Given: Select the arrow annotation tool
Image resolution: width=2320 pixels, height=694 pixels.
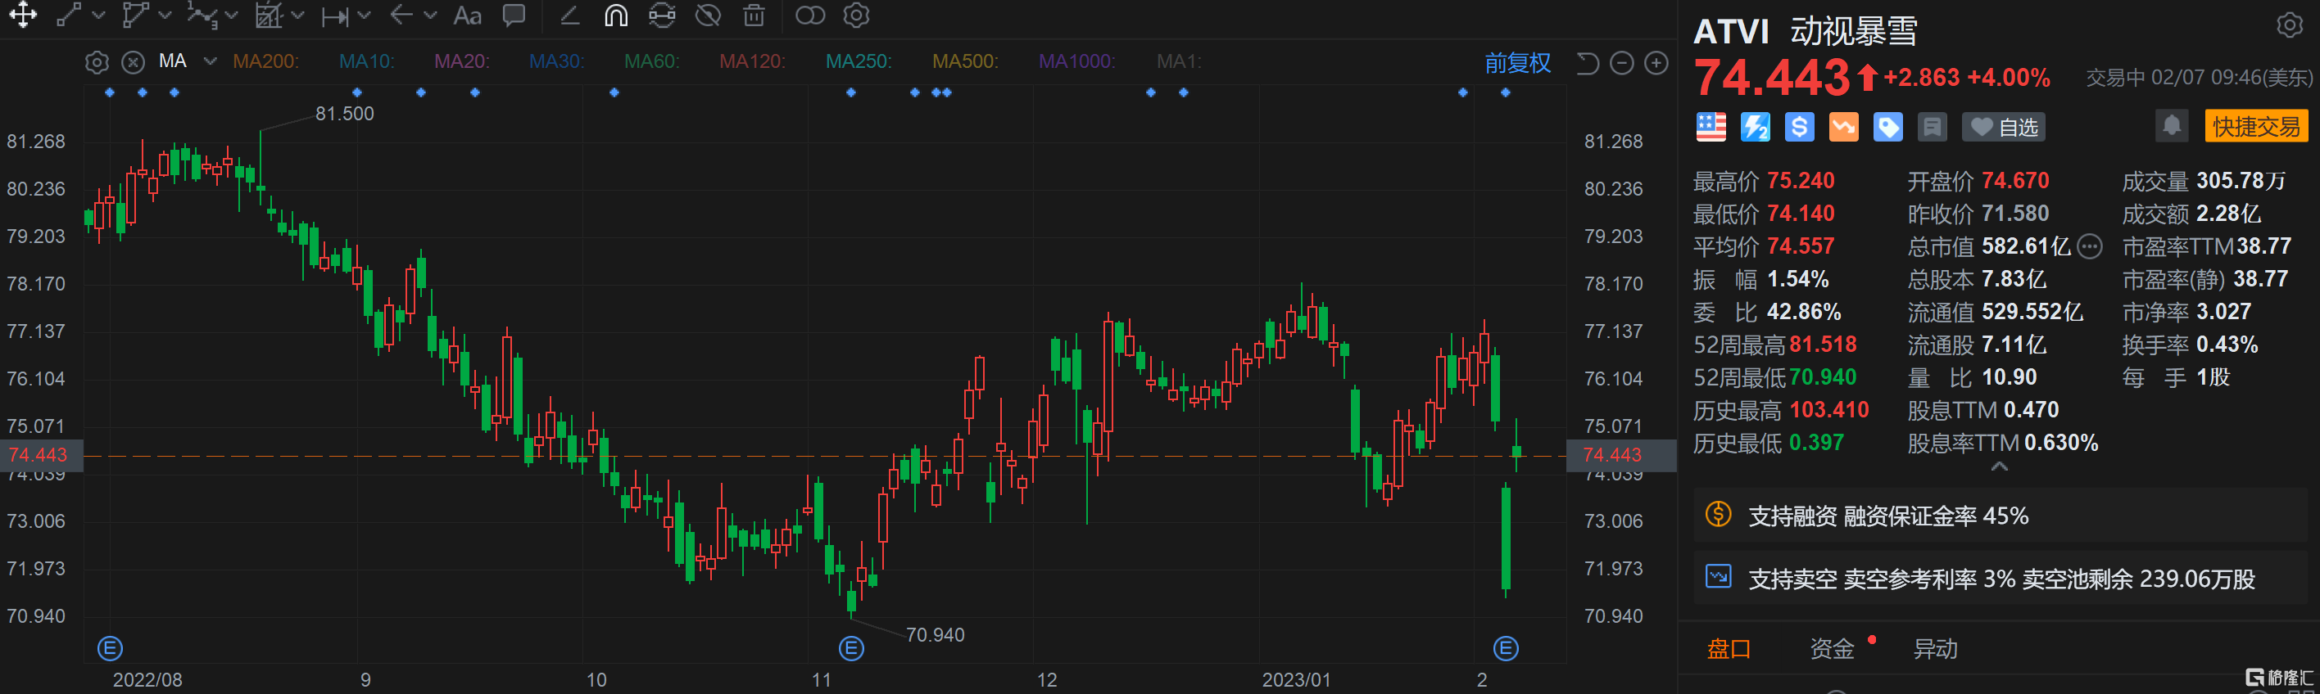Looking at the screenshot, I should (401, 16).
